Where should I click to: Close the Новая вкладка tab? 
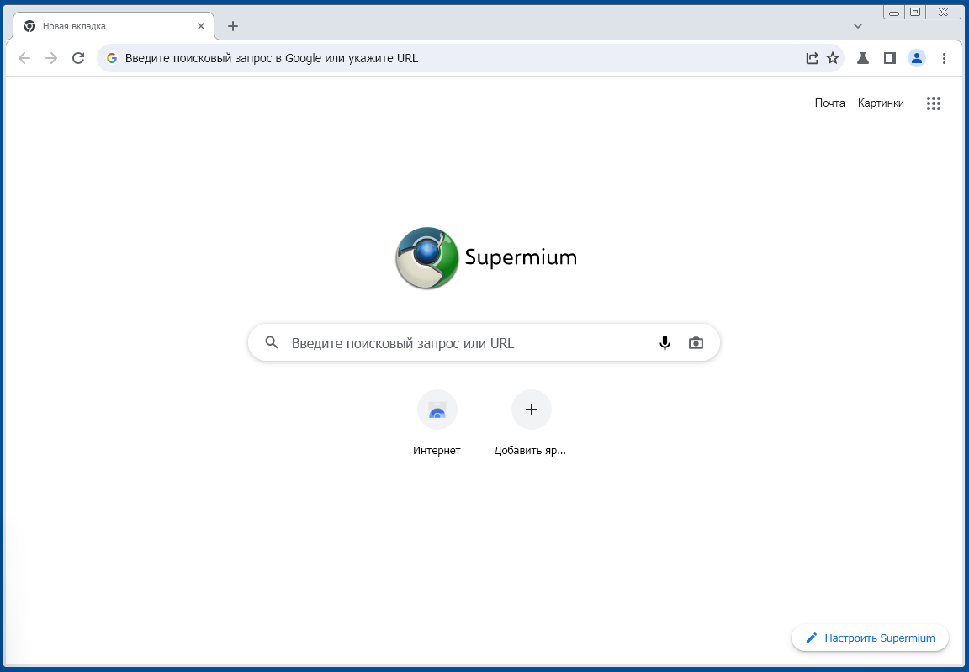coord(201,26)
